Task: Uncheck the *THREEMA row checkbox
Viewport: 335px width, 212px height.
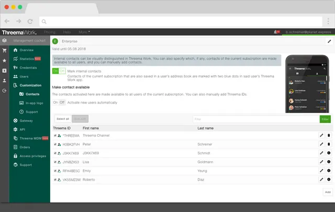Action: [x=55, y=136]
